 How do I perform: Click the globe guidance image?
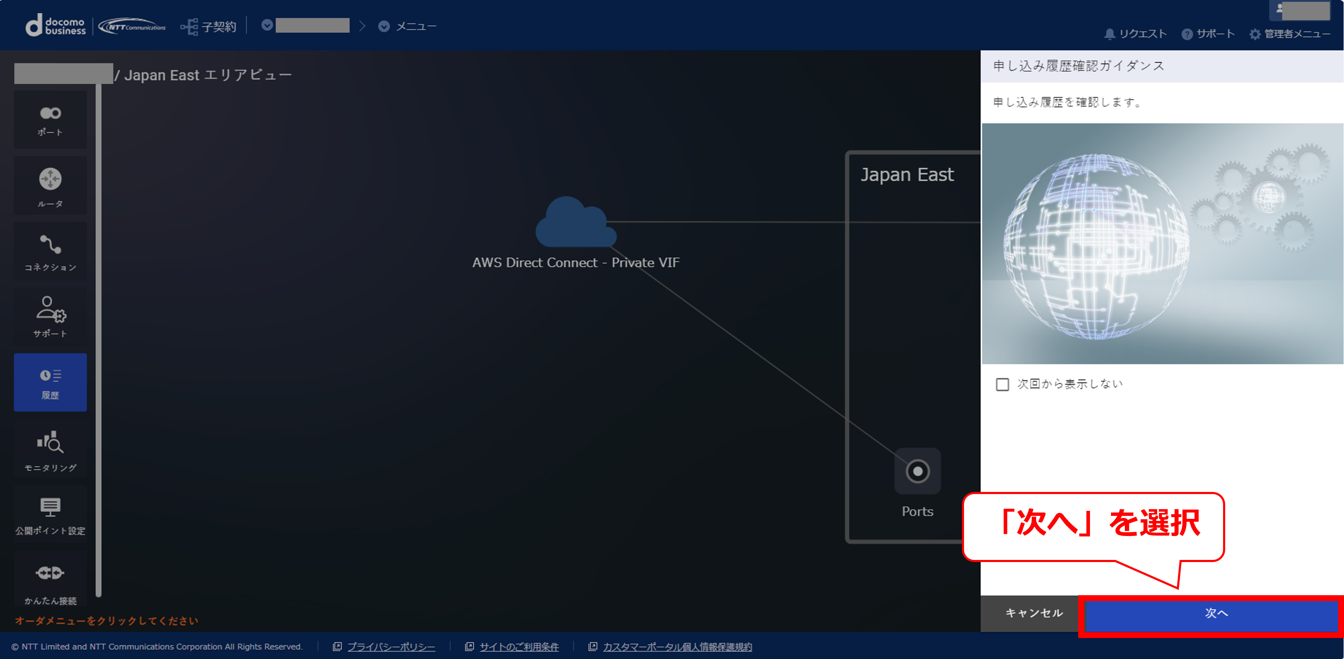[1163, 244]
